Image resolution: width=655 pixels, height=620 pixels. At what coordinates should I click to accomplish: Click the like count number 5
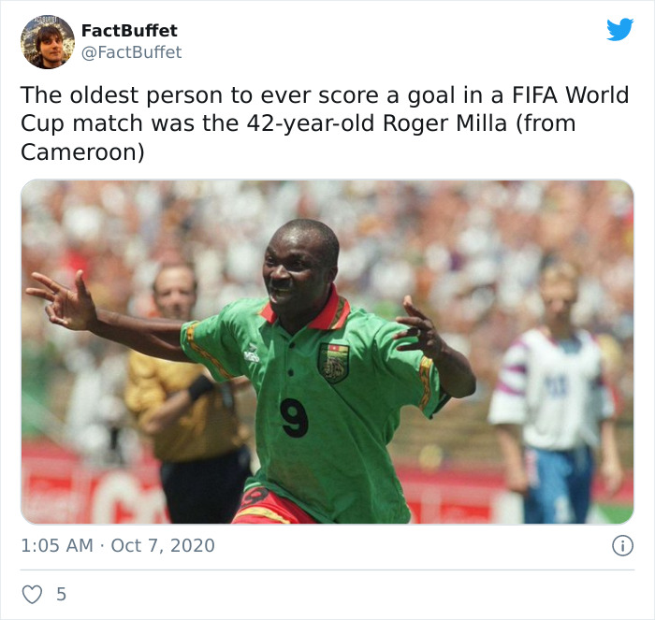pyautogui.click(x=62, y=594)
